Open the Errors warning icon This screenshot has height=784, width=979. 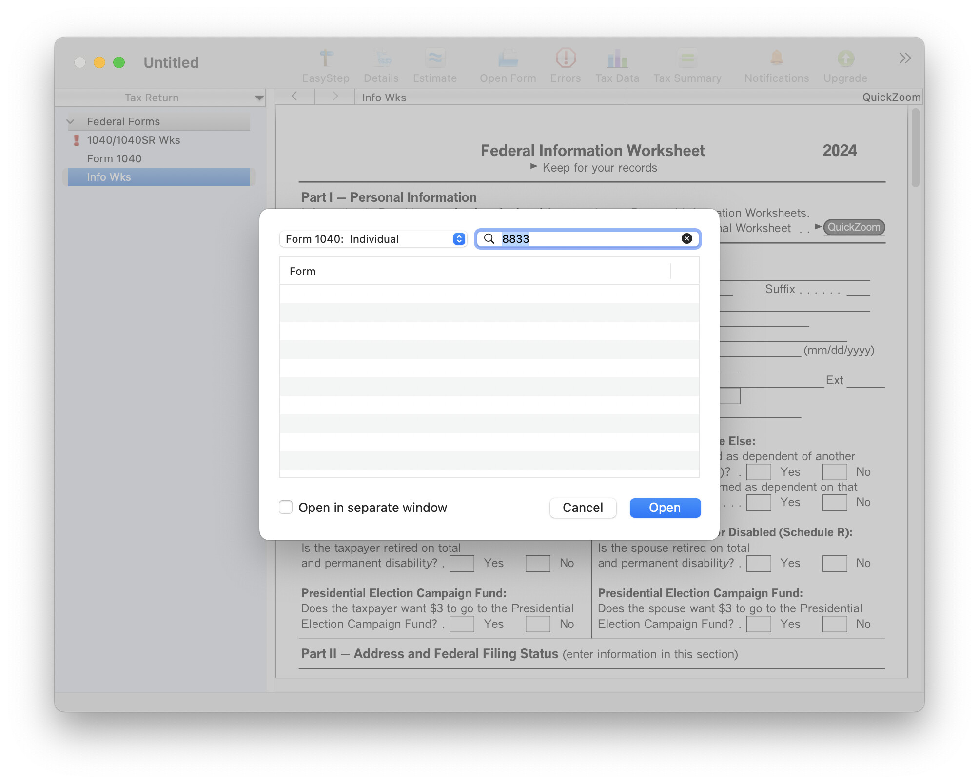566,59
